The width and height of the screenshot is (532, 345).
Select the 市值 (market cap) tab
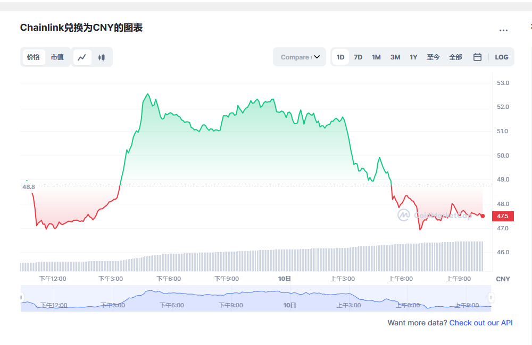click(x=57, y=57)
